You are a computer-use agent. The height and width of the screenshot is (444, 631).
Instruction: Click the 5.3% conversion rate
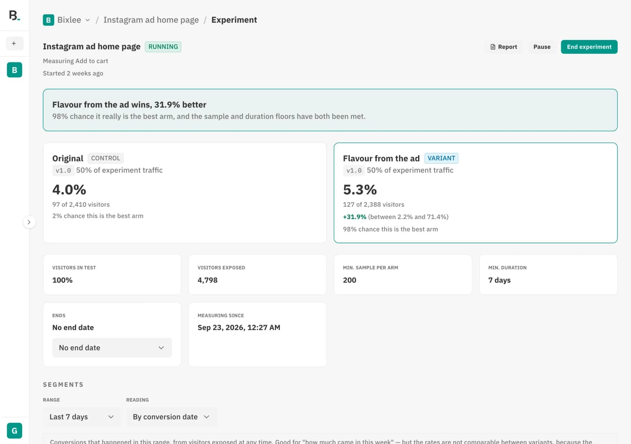[x=360, y=190]
